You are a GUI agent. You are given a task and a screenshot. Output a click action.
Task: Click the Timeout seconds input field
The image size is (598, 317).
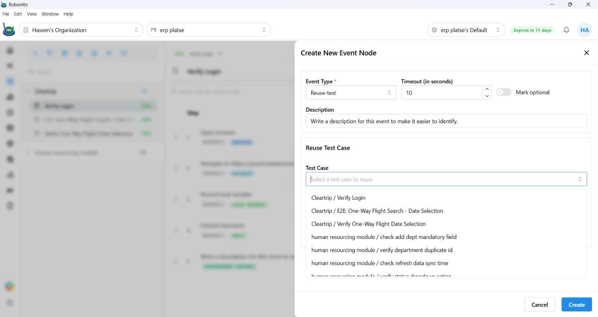pyautogui.click(x=442, y=93)
